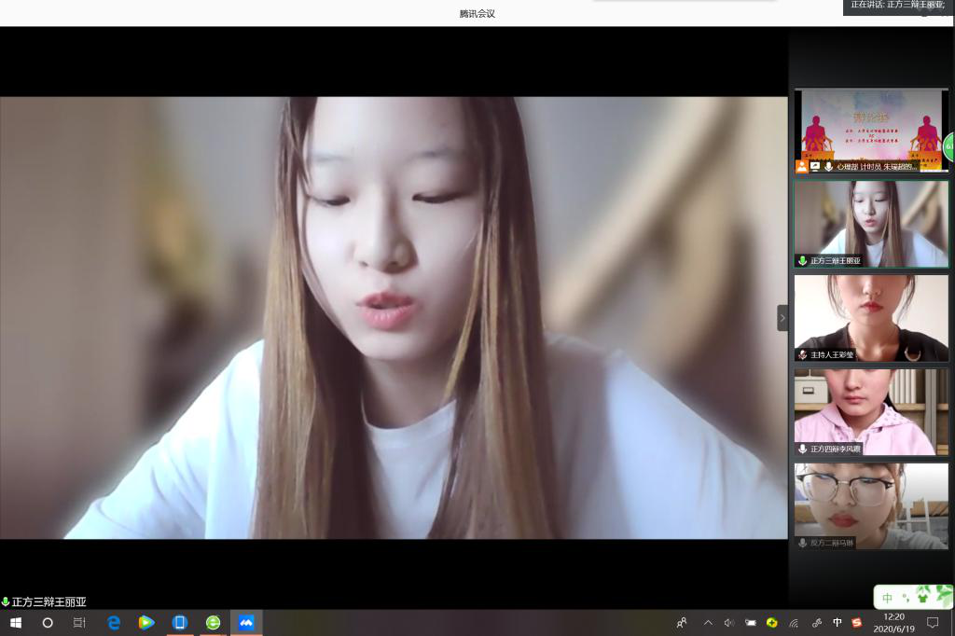Open Cortana search circle in taskbar
Image resolution: width=955 pixels, height=636 pixels.
pyautogui.click(x=48, y=622)
